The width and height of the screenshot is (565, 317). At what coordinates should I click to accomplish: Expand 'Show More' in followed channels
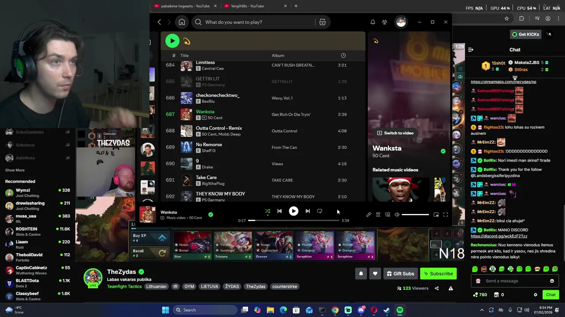pos(15,170)
